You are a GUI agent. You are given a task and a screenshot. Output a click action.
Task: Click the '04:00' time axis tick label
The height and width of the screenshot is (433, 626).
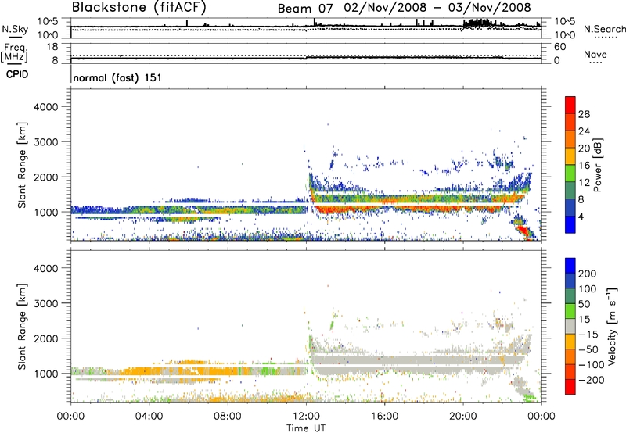point(149,417)
